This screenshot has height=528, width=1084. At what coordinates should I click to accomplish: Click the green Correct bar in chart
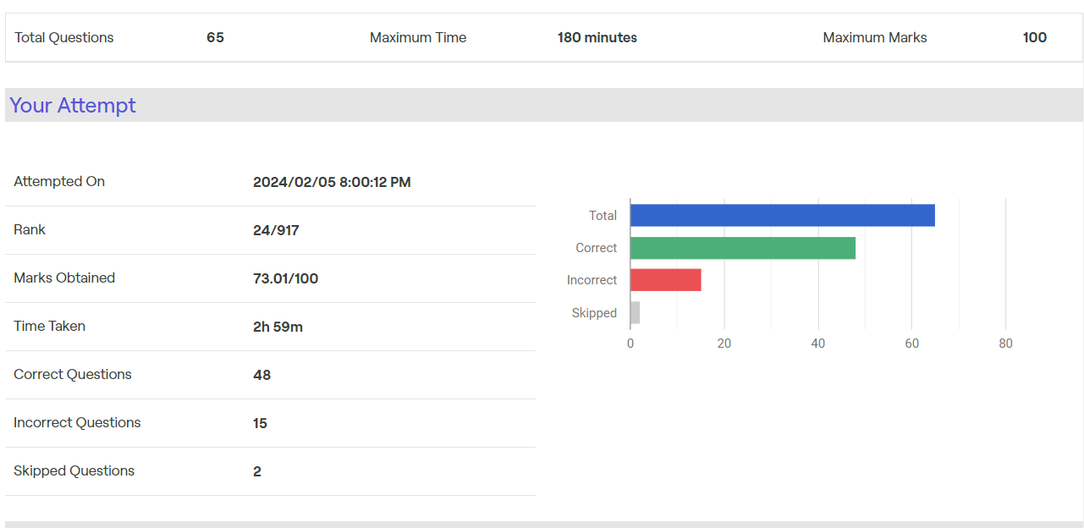coord(742,248)
